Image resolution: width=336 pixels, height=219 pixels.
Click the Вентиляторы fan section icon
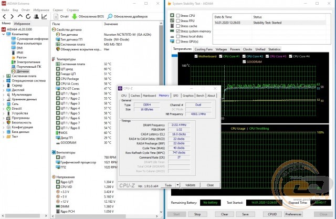tap(54, 152)
